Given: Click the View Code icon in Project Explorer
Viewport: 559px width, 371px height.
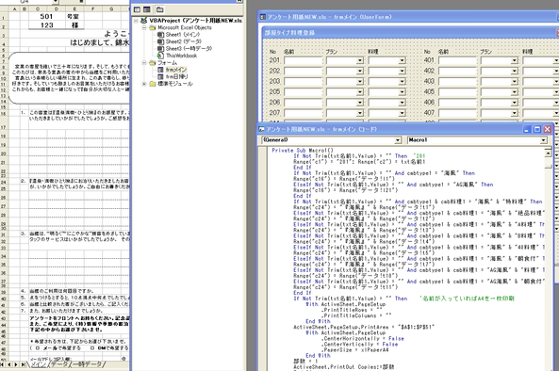Looking at the screenshot, I should (x=138, y=9).
